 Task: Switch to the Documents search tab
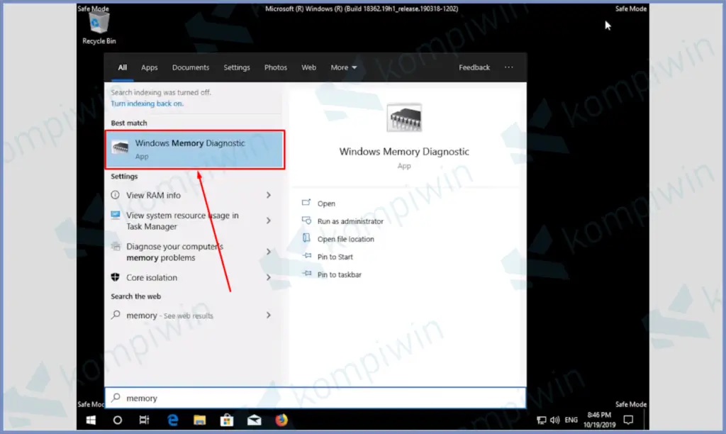190,67
